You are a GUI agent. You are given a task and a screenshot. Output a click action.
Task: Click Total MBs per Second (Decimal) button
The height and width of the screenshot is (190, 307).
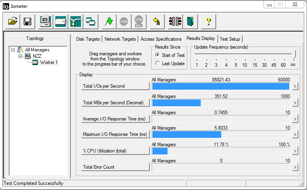[115, 103]
